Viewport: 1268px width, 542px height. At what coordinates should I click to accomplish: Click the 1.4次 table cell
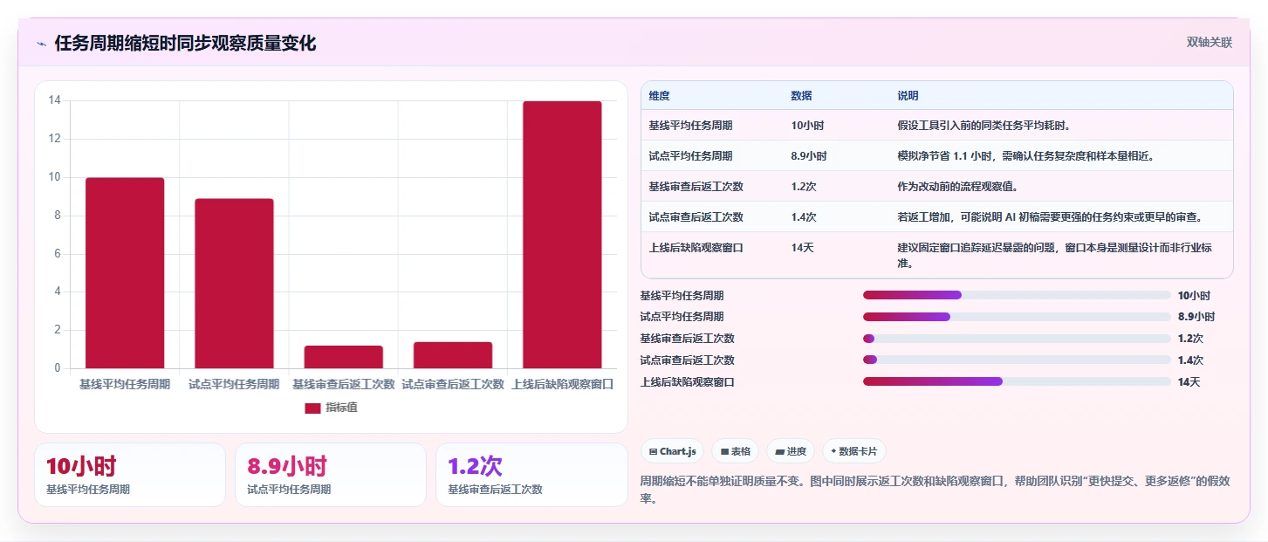(x=804, y=217)
